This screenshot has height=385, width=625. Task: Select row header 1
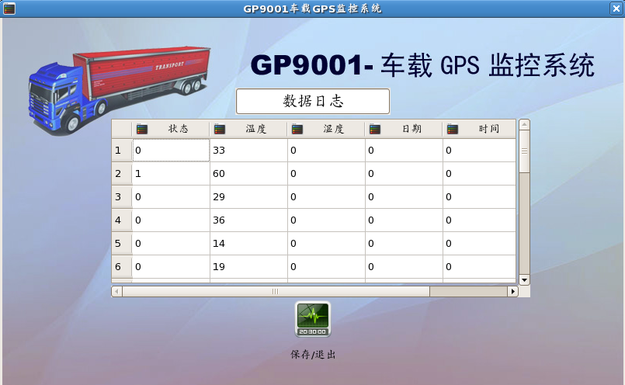(x=122, y=151)
